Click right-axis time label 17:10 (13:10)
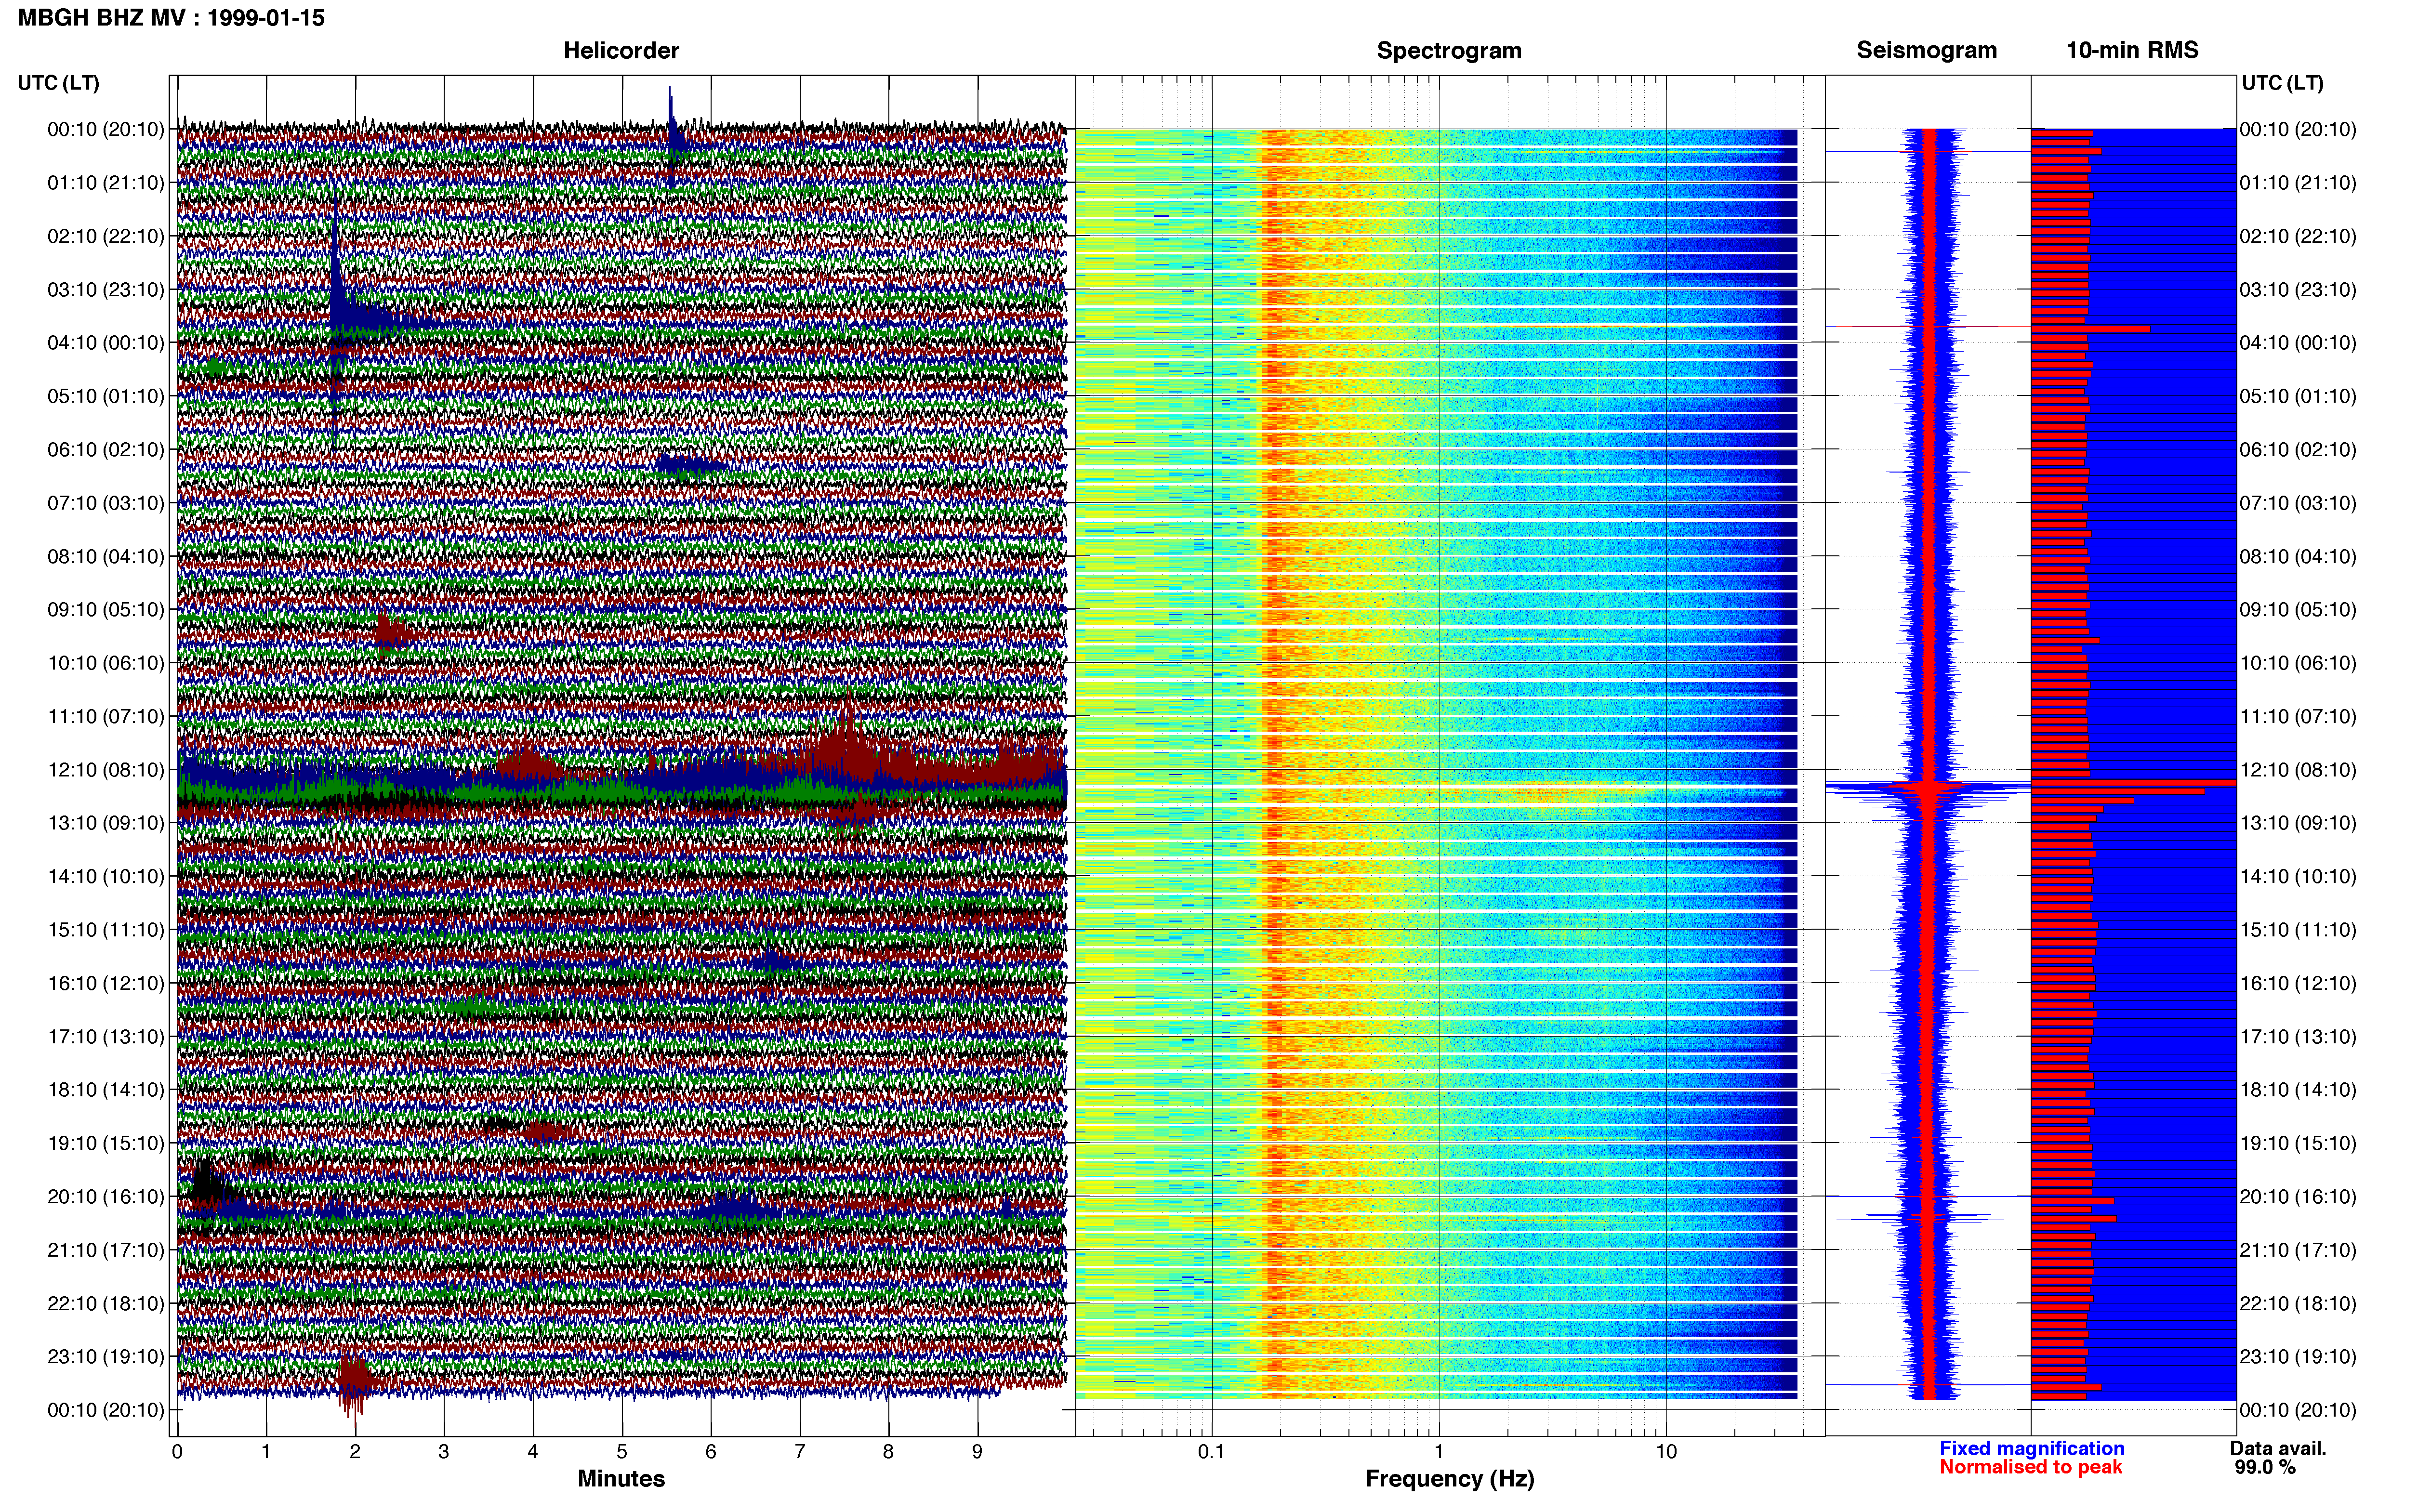The width and height of the screenshot is (2418, 1512). tap(2298, 1037)
